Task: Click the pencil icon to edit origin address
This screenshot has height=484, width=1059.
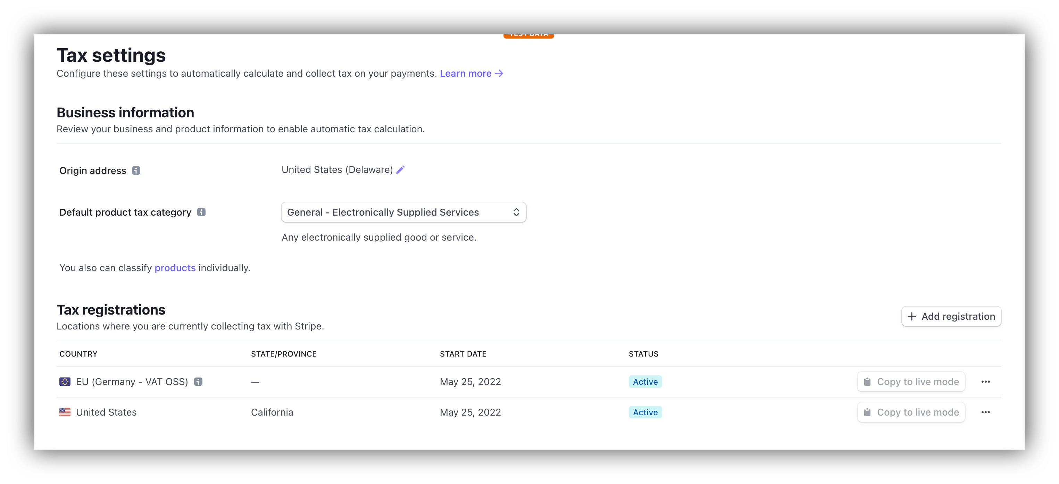Action: [x=400, y=169]
